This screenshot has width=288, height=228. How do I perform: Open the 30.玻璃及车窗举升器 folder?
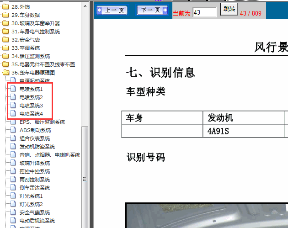click(36, 23)
